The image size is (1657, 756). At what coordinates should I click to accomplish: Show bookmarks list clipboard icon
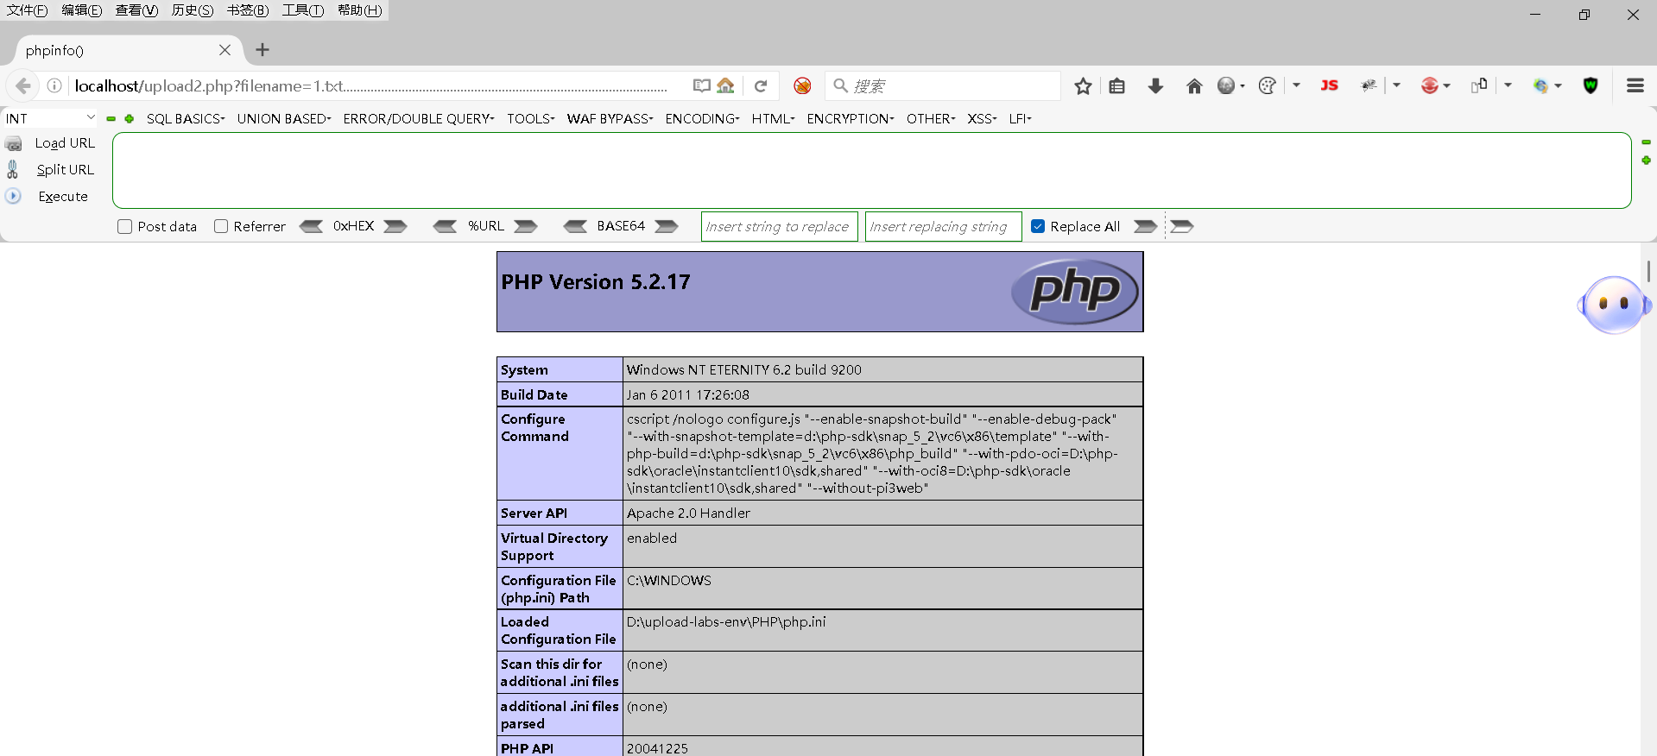(x=1116, y=85)
